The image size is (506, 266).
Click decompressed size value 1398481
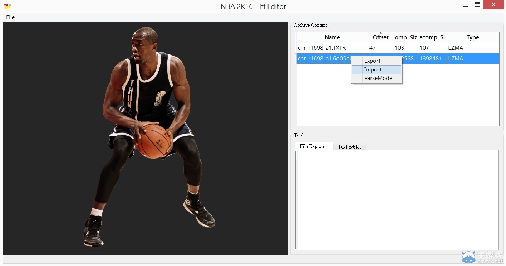pos(431,59)
